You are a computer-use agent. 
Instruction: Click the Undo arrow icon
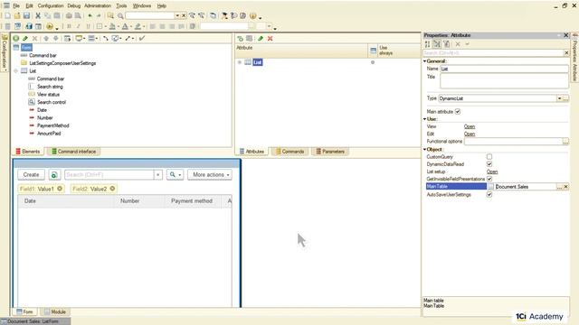[90, 15]
